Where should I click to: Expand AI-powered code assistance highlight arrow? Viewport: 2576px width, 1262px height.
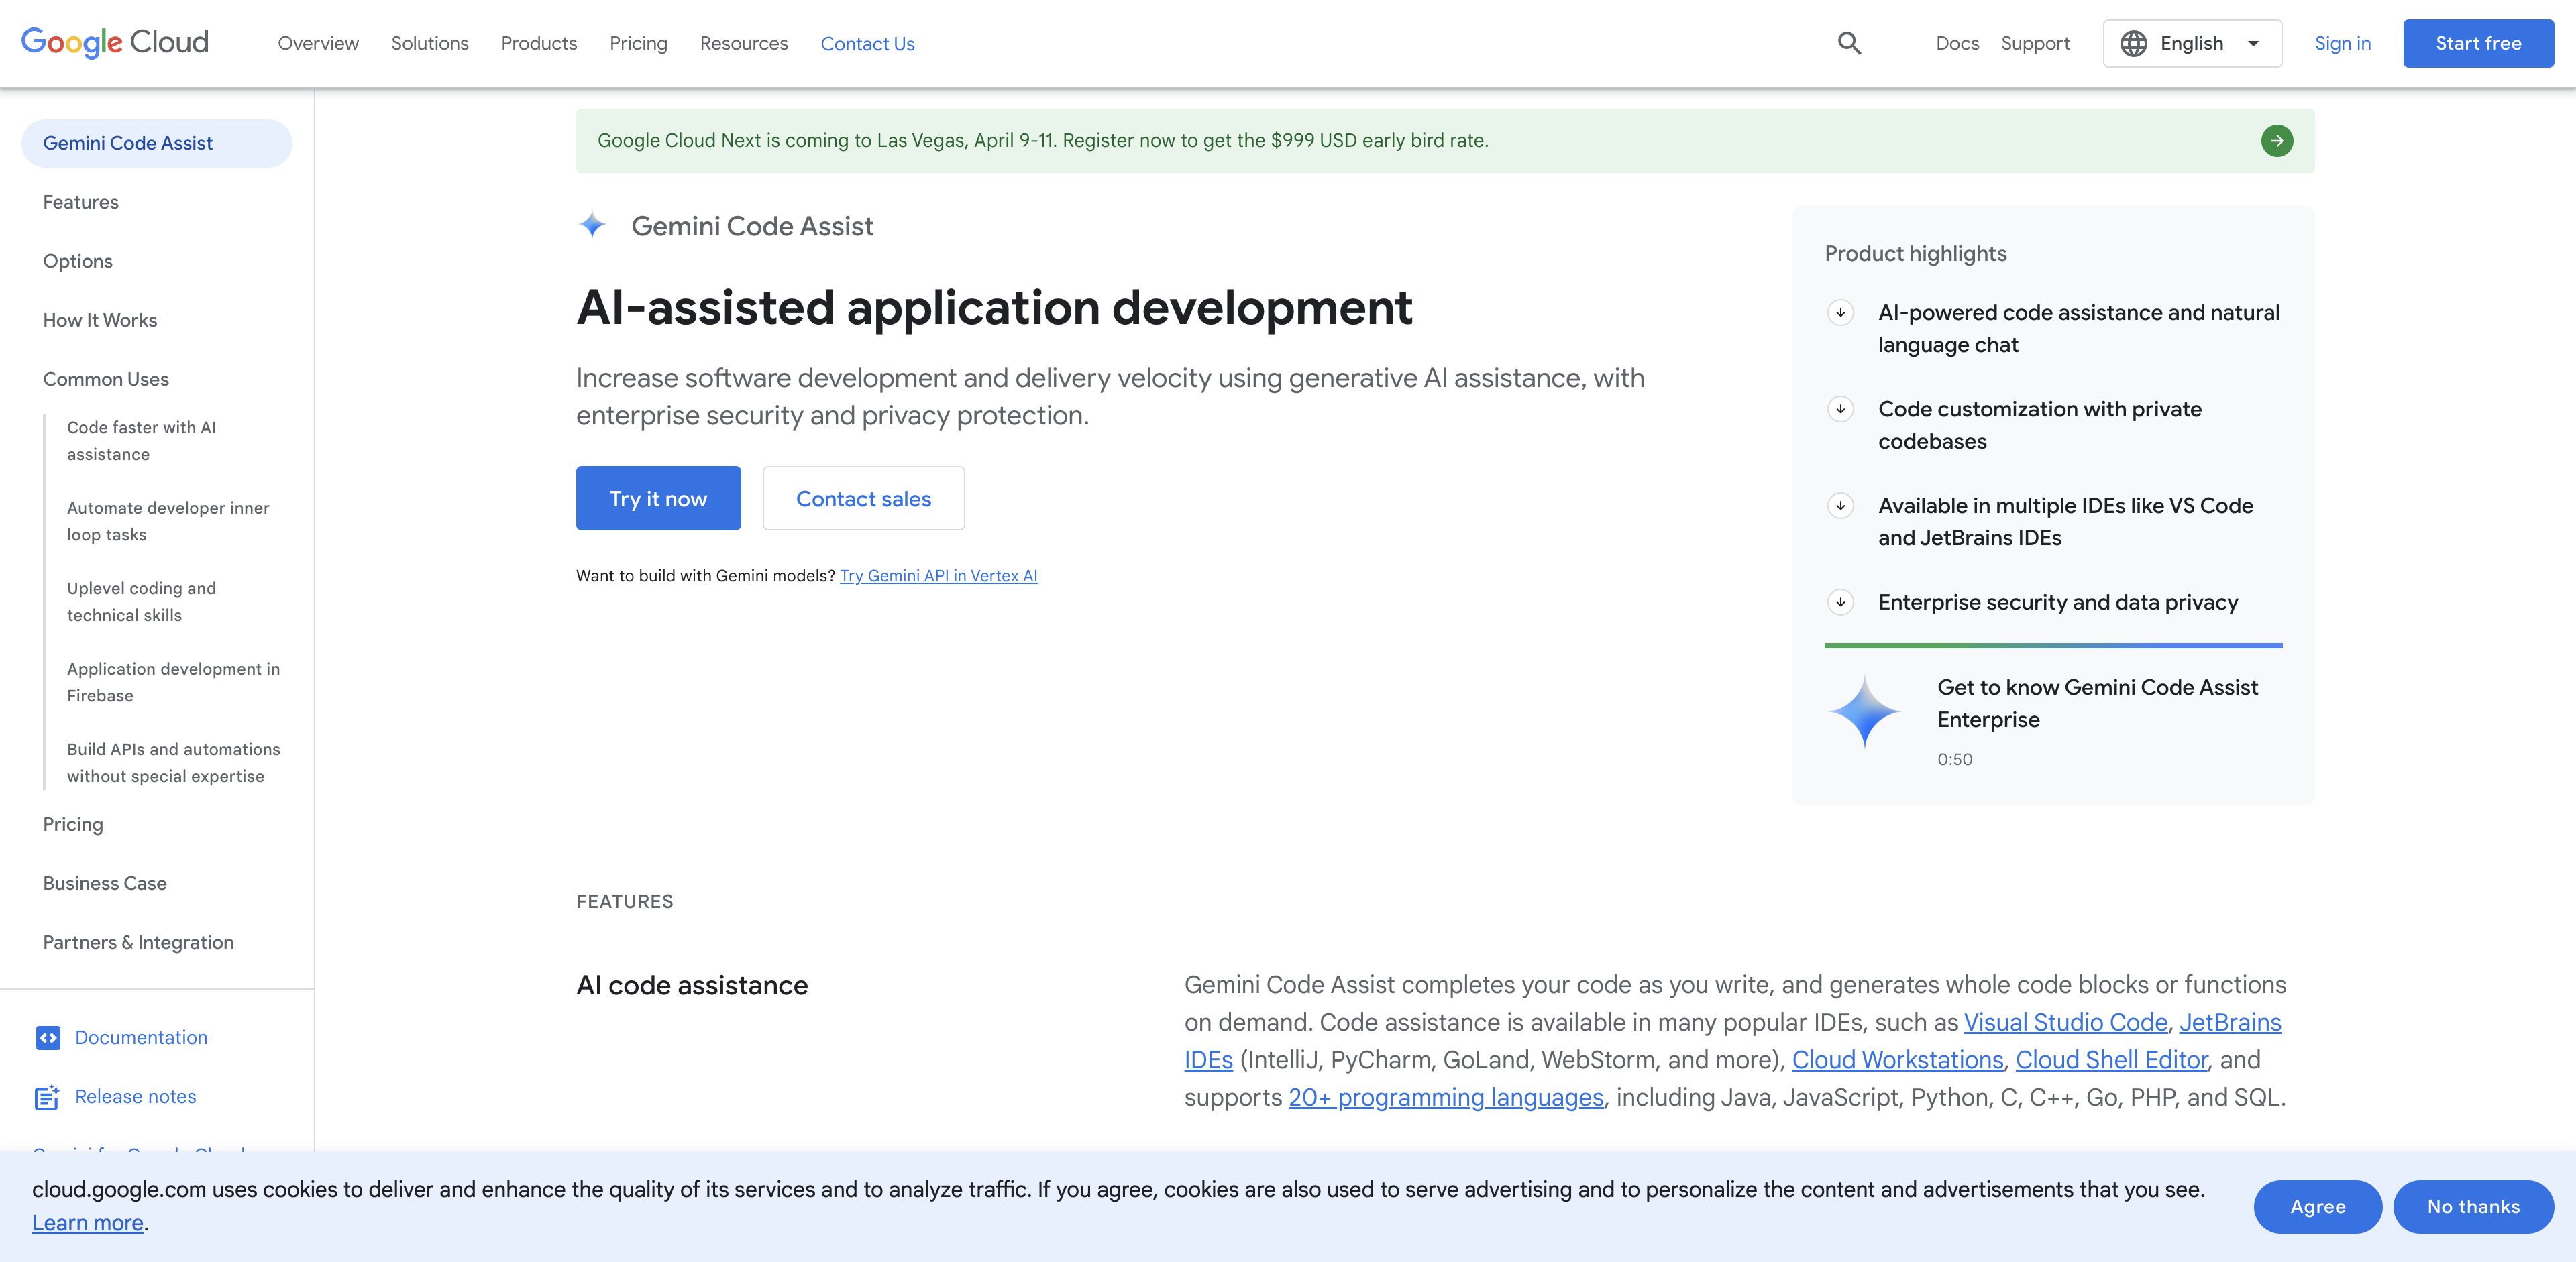[x=1840, y=312]
